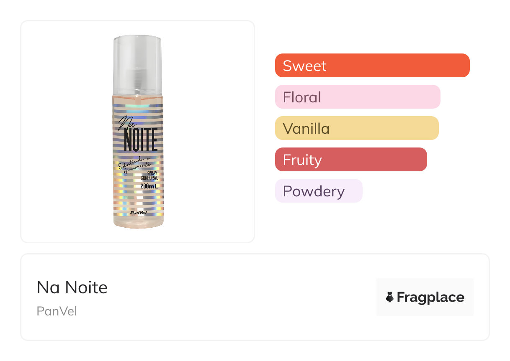The image size is (510, 361).
Task: Click the bold NOITE text on bottle
Action: point(141,140)
